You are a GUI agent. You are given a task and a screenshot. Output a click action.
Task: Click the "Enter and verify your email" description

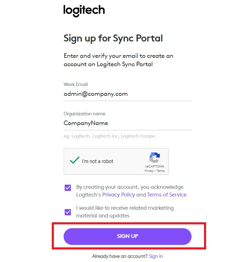(x=118, y=60)
